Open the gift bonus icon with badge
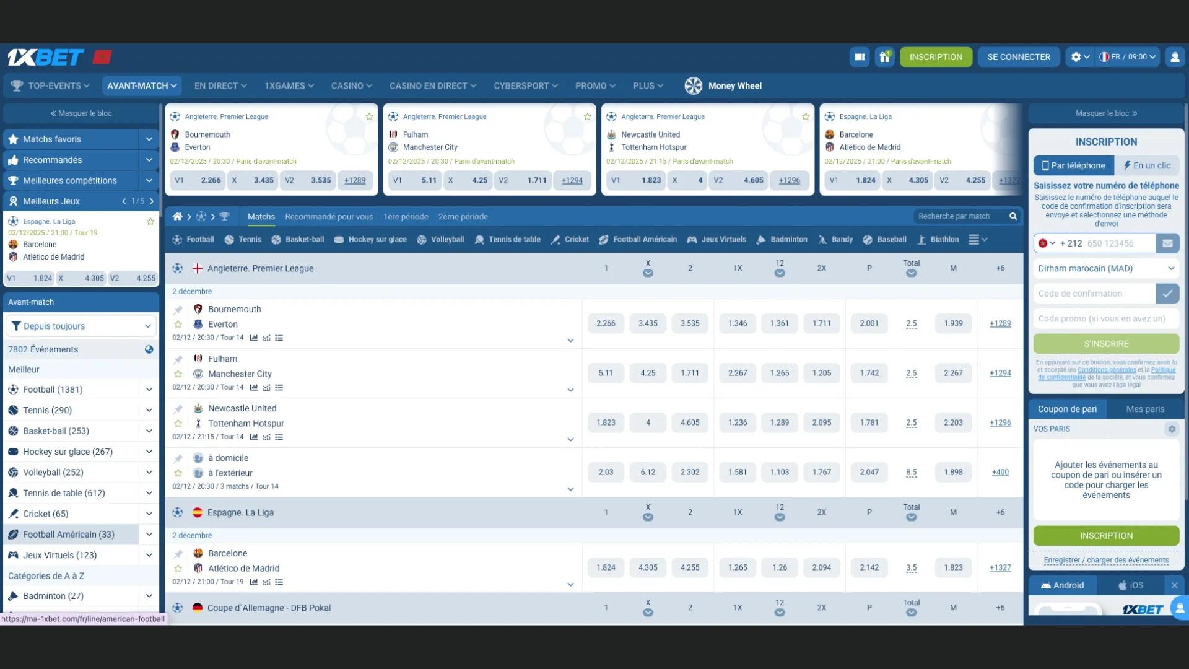This screenshot has width=1189, height=669. click(885, 57)
